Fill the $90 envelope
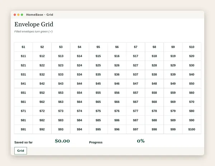Screen dimensions: 215x166 click(x=192, y=120)
